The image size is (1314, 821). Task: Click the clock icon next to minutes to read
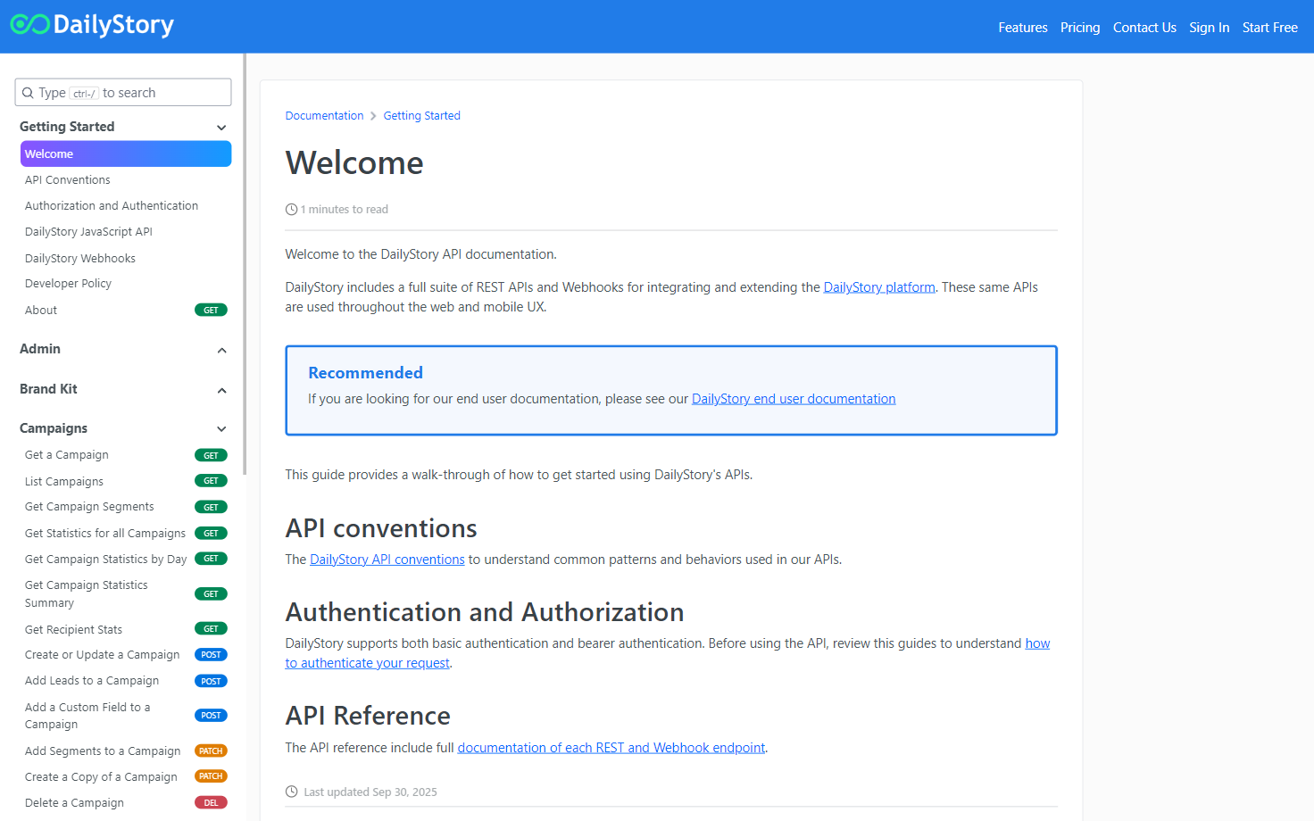pos(291,210)
